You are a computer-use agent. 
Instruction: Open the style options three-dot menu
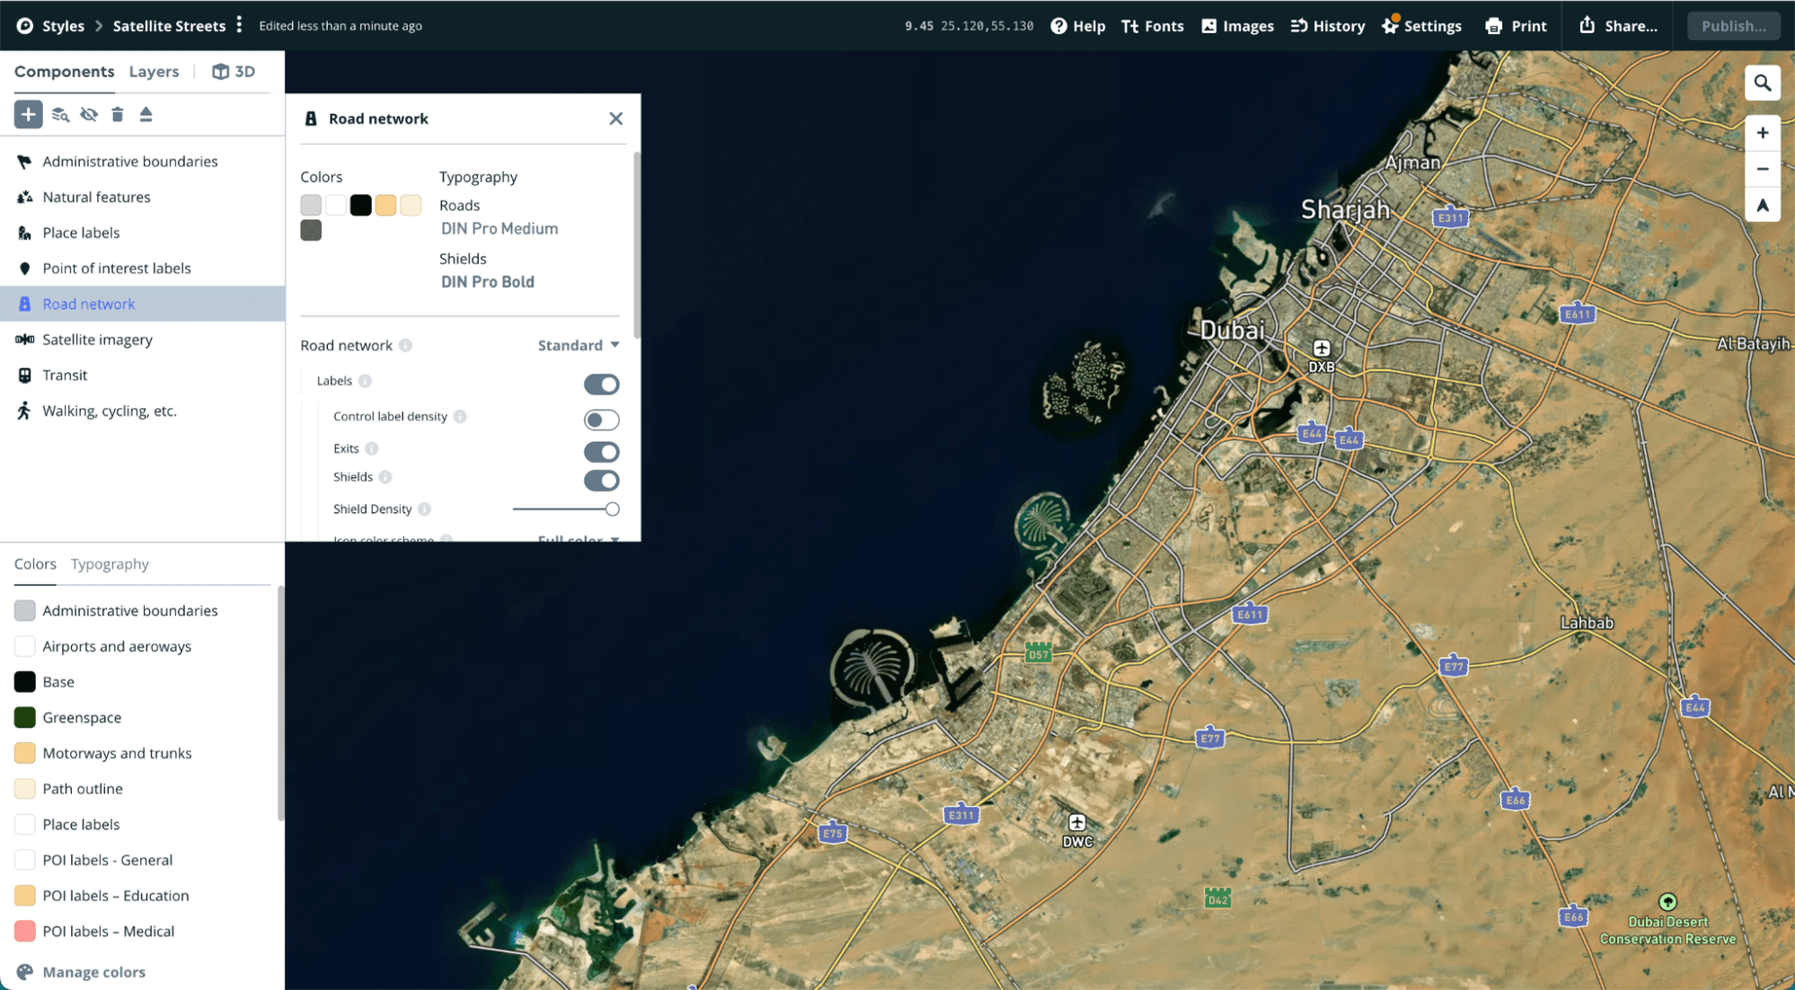[239, 25]
